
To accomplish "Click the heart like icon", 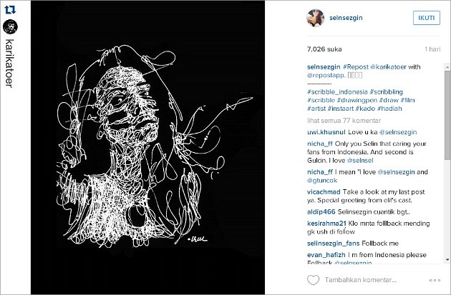I will tap(313, 280).
